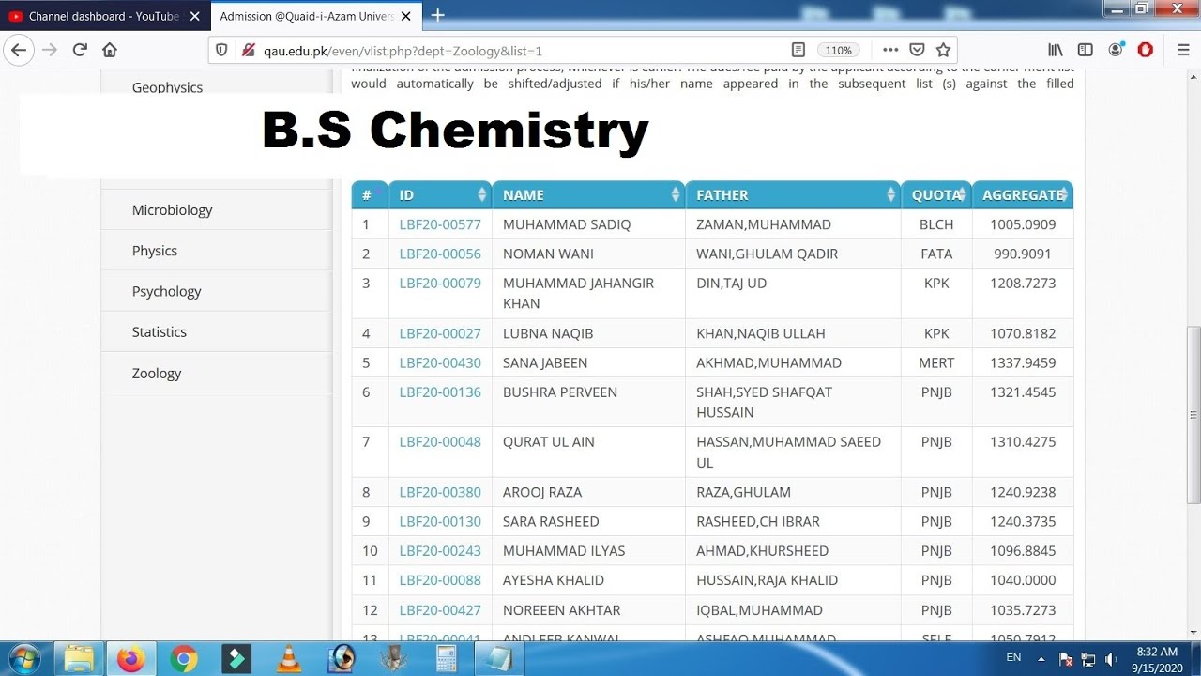Screen dimensions: 1201x676
Task: Sort table by the # column
Action: click(x=370, y=194)
